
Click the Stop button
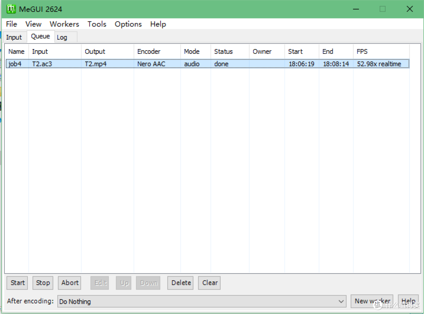click(43, 283)
